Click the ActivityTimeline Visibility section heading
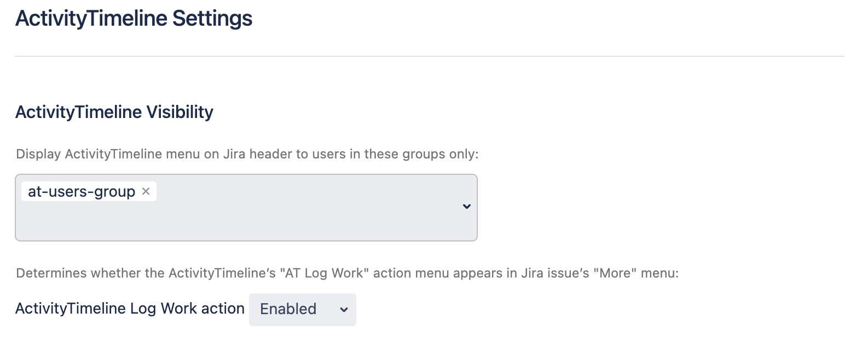This screenshot has width=856, height=342. 114,112
